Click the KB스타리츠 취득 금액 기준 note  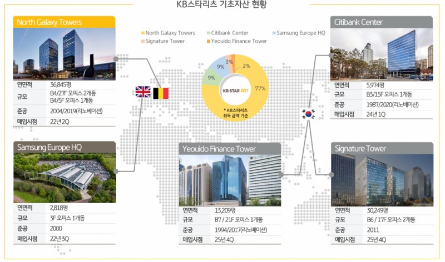[235, 113]
